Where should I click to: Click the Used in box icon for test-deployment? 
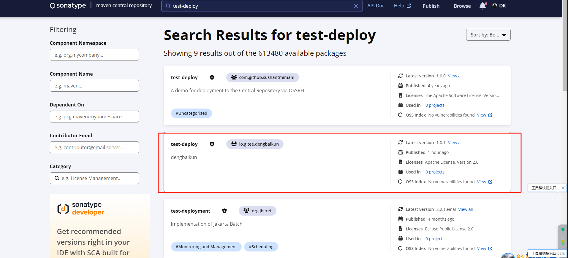(401, 239)
